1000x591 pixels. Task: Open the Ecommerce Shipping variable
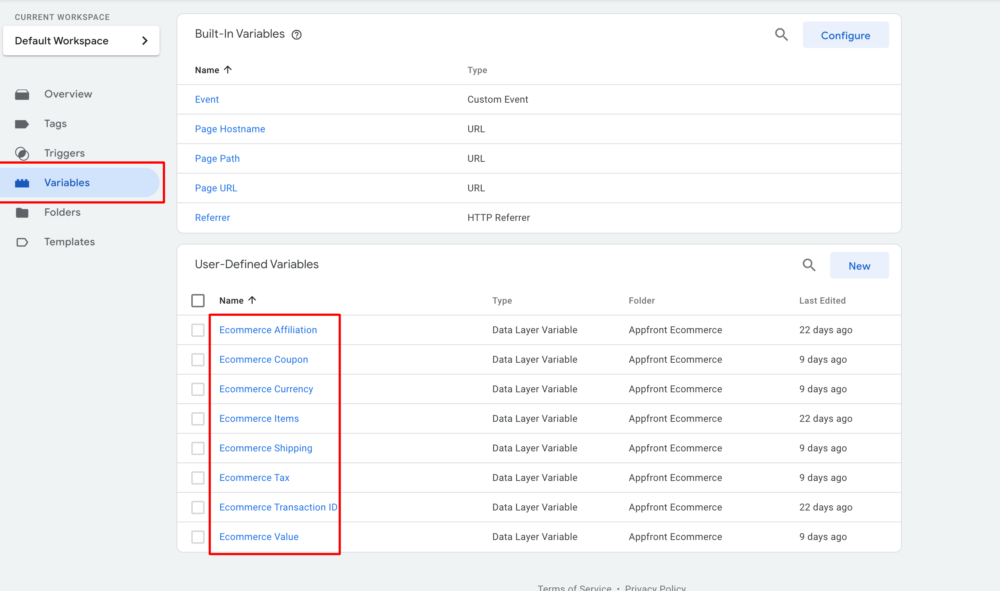click(266, 448)
